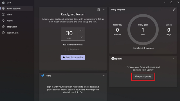The image size is (180, 101).
Task: Go to the Alarm page
Action: [x=17, y=20]
